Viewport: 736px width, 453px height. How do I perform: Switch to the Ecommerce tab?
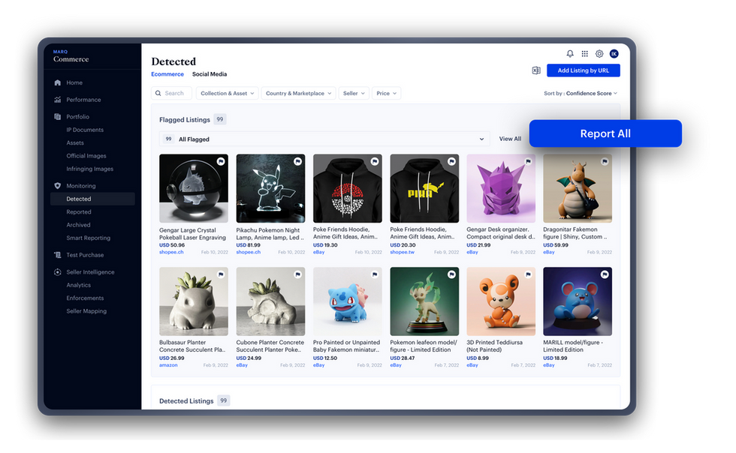167,74
